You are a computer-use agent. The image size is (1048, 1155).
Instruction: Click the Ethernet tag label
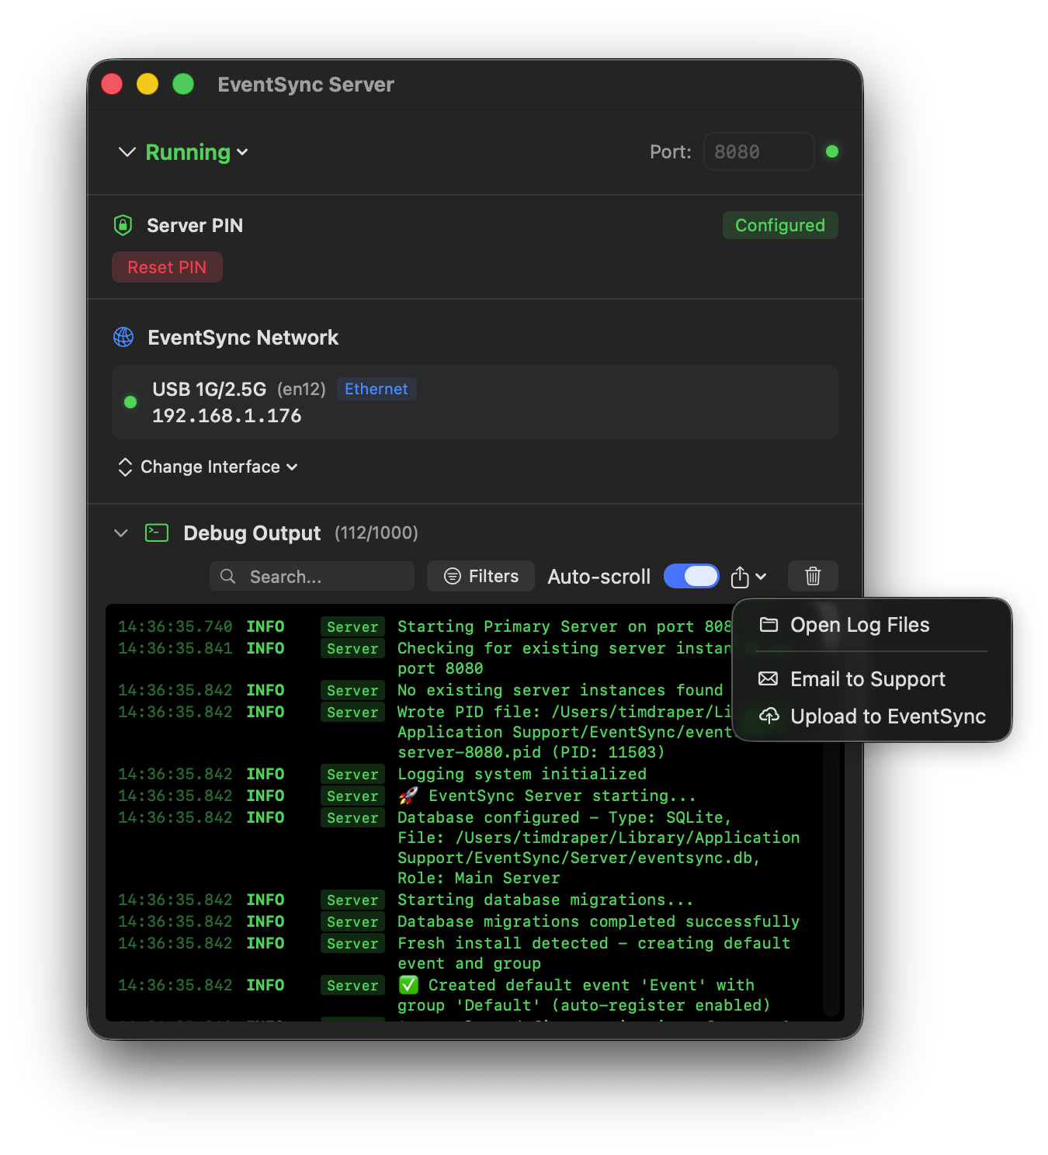click(377, 389)
